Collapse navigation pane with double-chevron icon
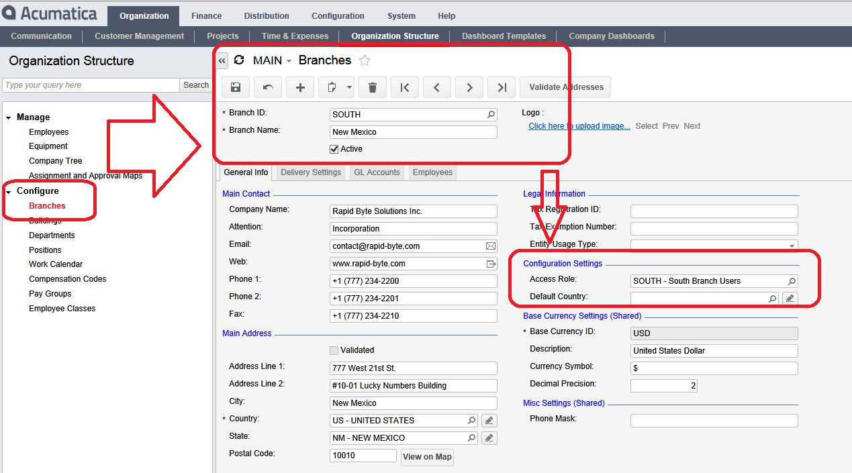This screenshot has height=473, width=852. click(222, 60)
